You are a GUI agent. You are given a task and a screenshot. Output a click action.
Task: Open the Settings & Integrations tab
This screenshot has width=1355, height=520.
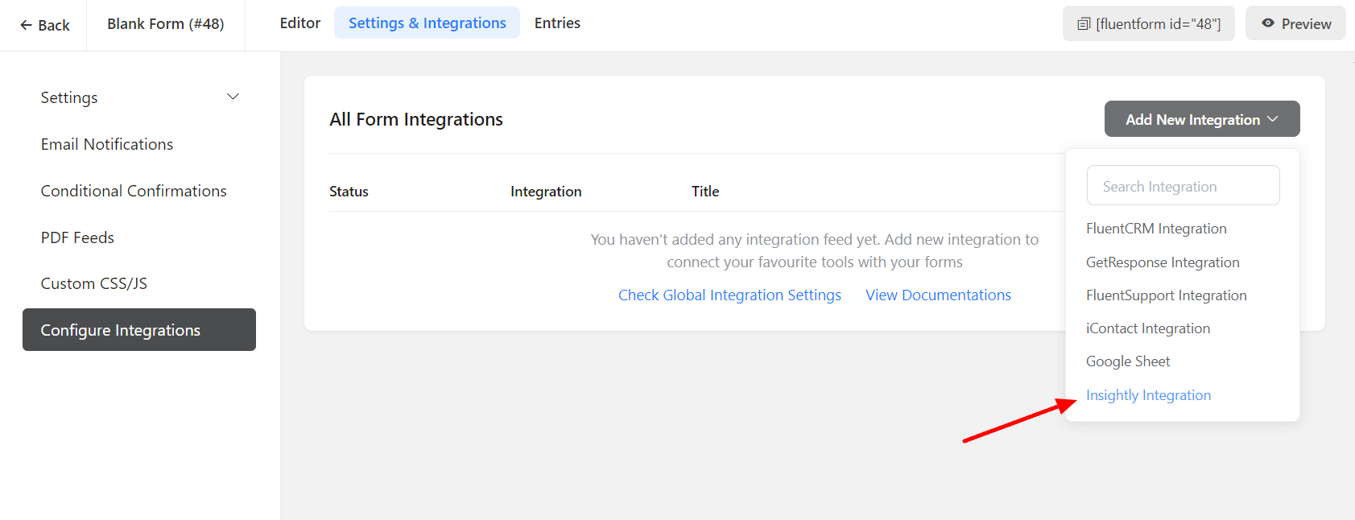(427, 23)
